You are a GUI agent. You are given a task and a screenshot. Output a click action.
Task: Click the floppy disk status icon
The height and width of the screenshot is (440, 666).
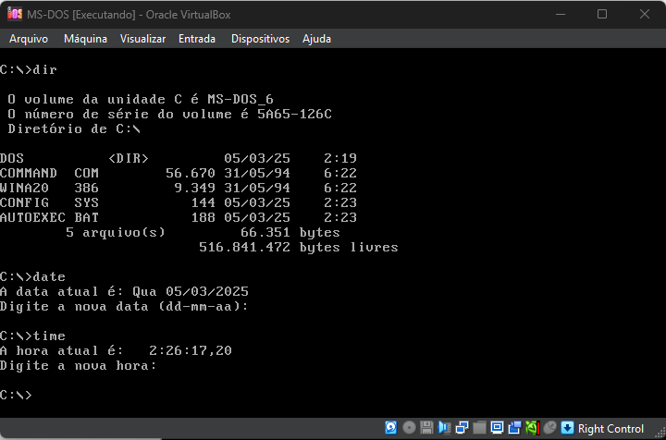426,428
